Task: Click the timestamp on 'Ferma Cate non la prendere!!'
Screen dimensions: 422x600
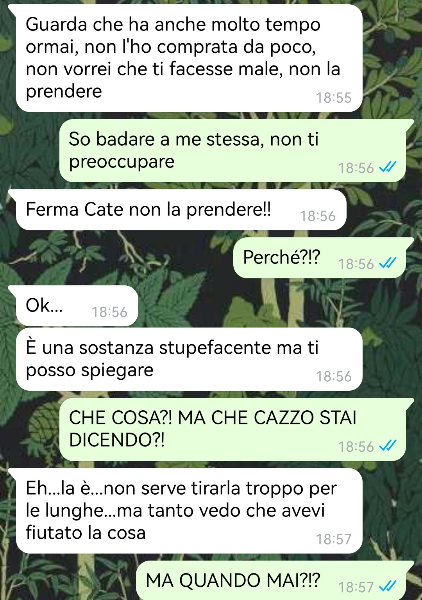Action: 318,216
